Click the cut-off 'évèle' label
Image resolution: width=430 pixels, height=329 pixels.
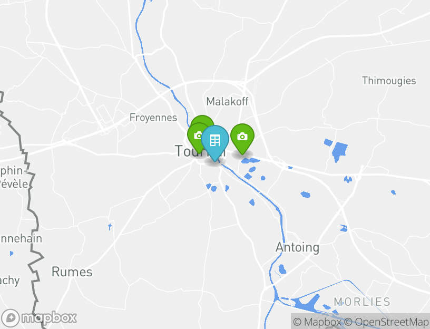14,183
